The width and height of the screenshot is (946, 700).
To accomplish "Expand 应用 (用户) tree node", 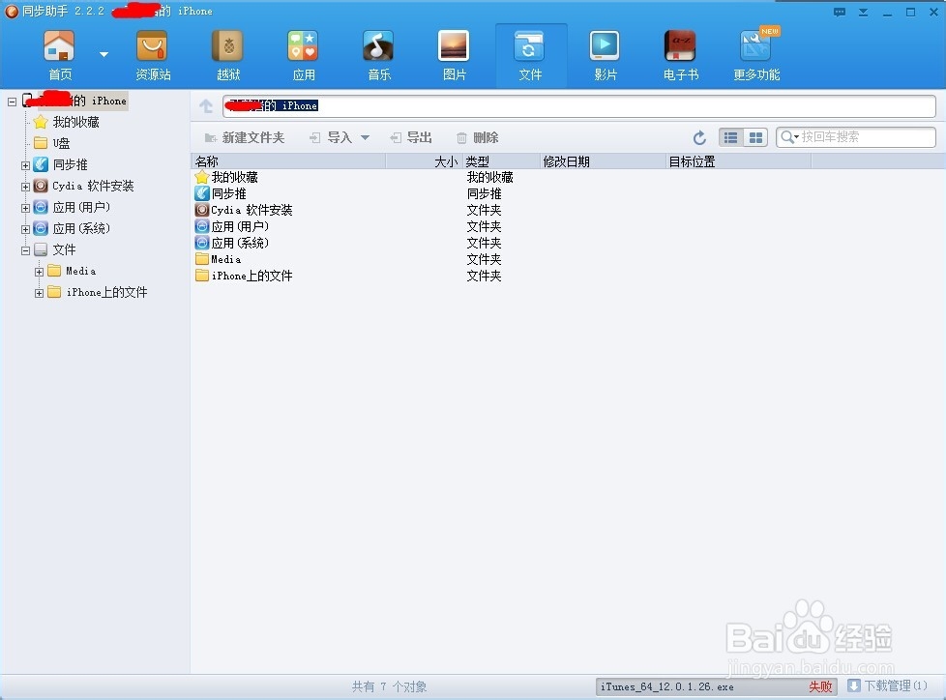I will point(25,208).
